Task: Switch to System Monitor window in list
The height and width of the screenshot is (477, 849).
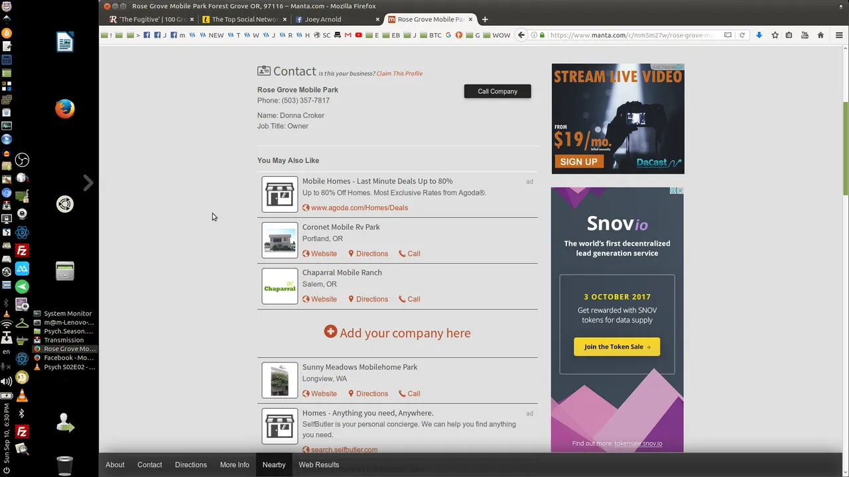Action: 64,313
